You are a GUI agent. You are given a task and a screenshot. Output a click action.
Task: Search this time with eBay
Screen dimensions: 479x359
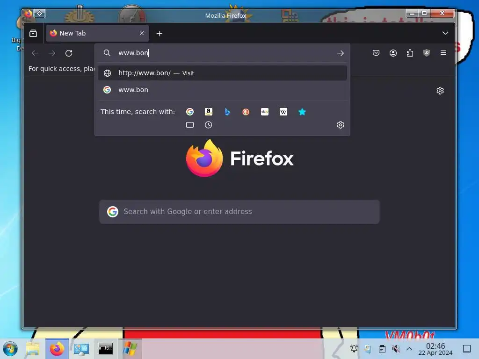coord(265,112)
